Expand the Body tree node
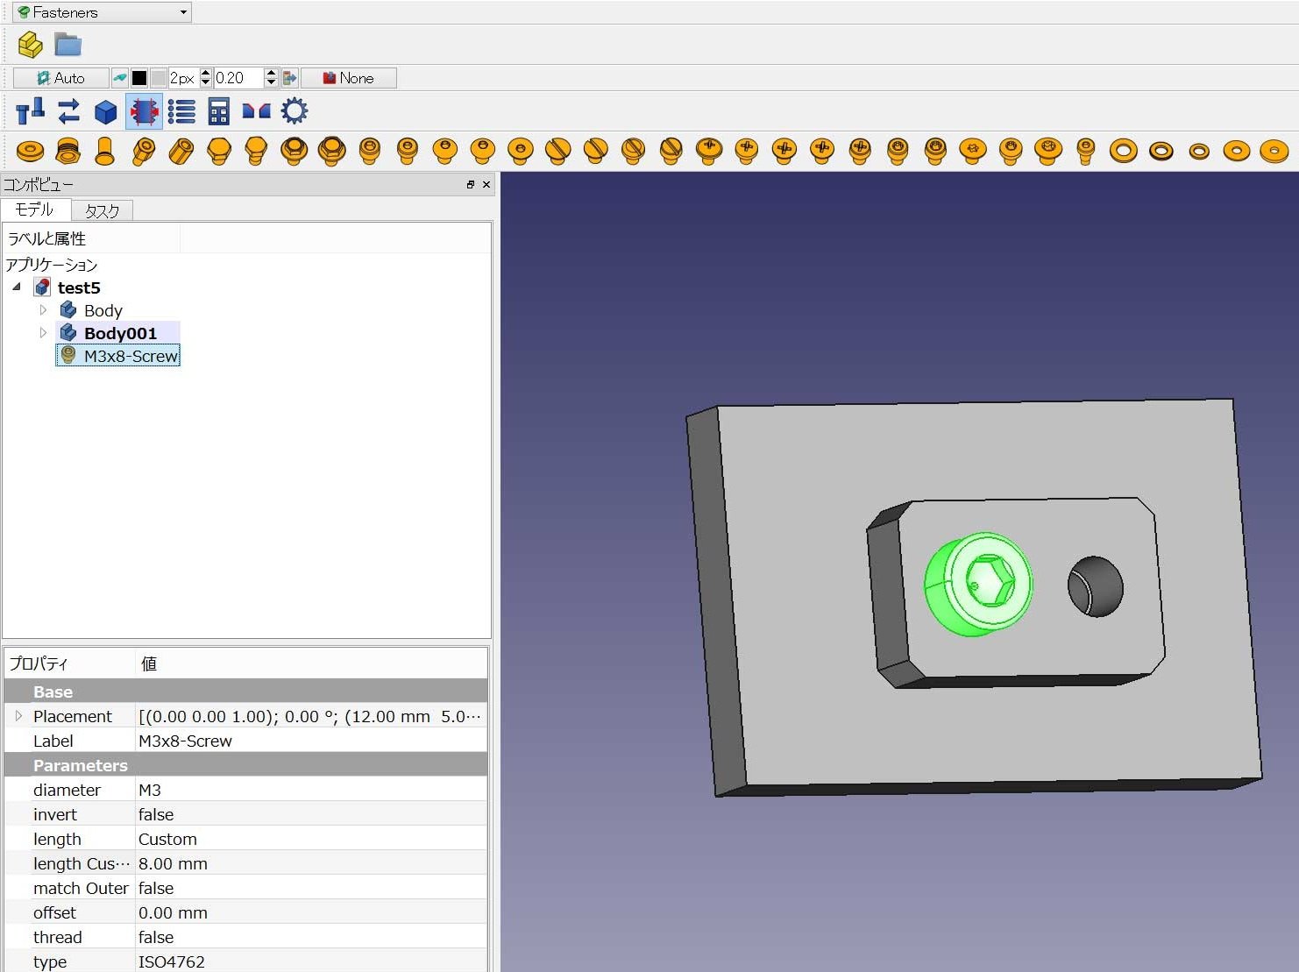 [43, 310]
